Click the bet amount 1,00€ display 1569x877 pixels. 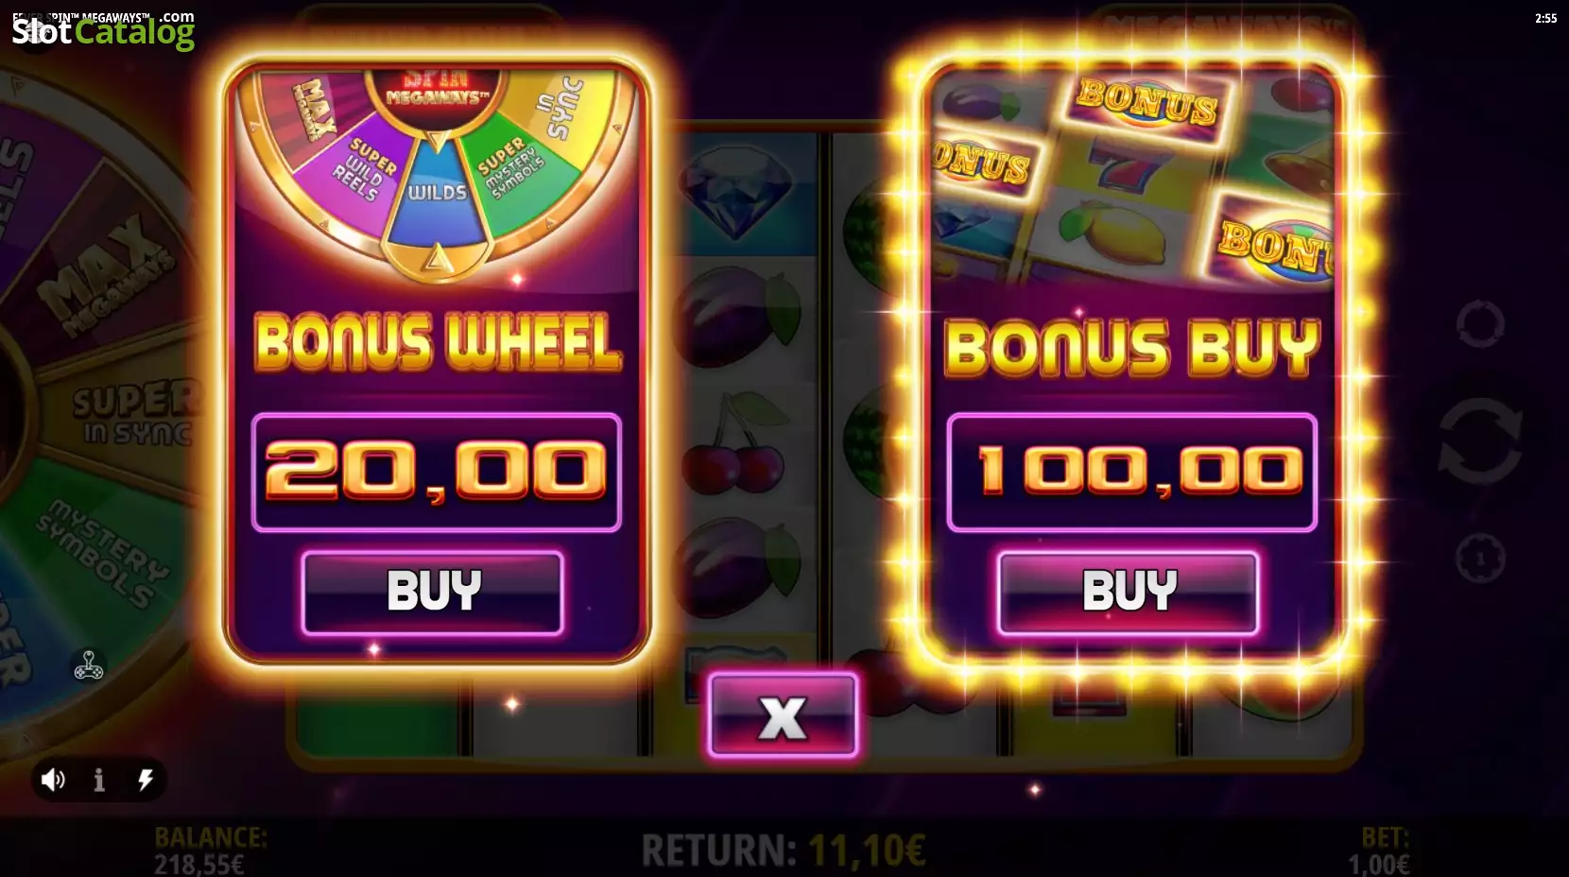click(x=1378, y=851)
